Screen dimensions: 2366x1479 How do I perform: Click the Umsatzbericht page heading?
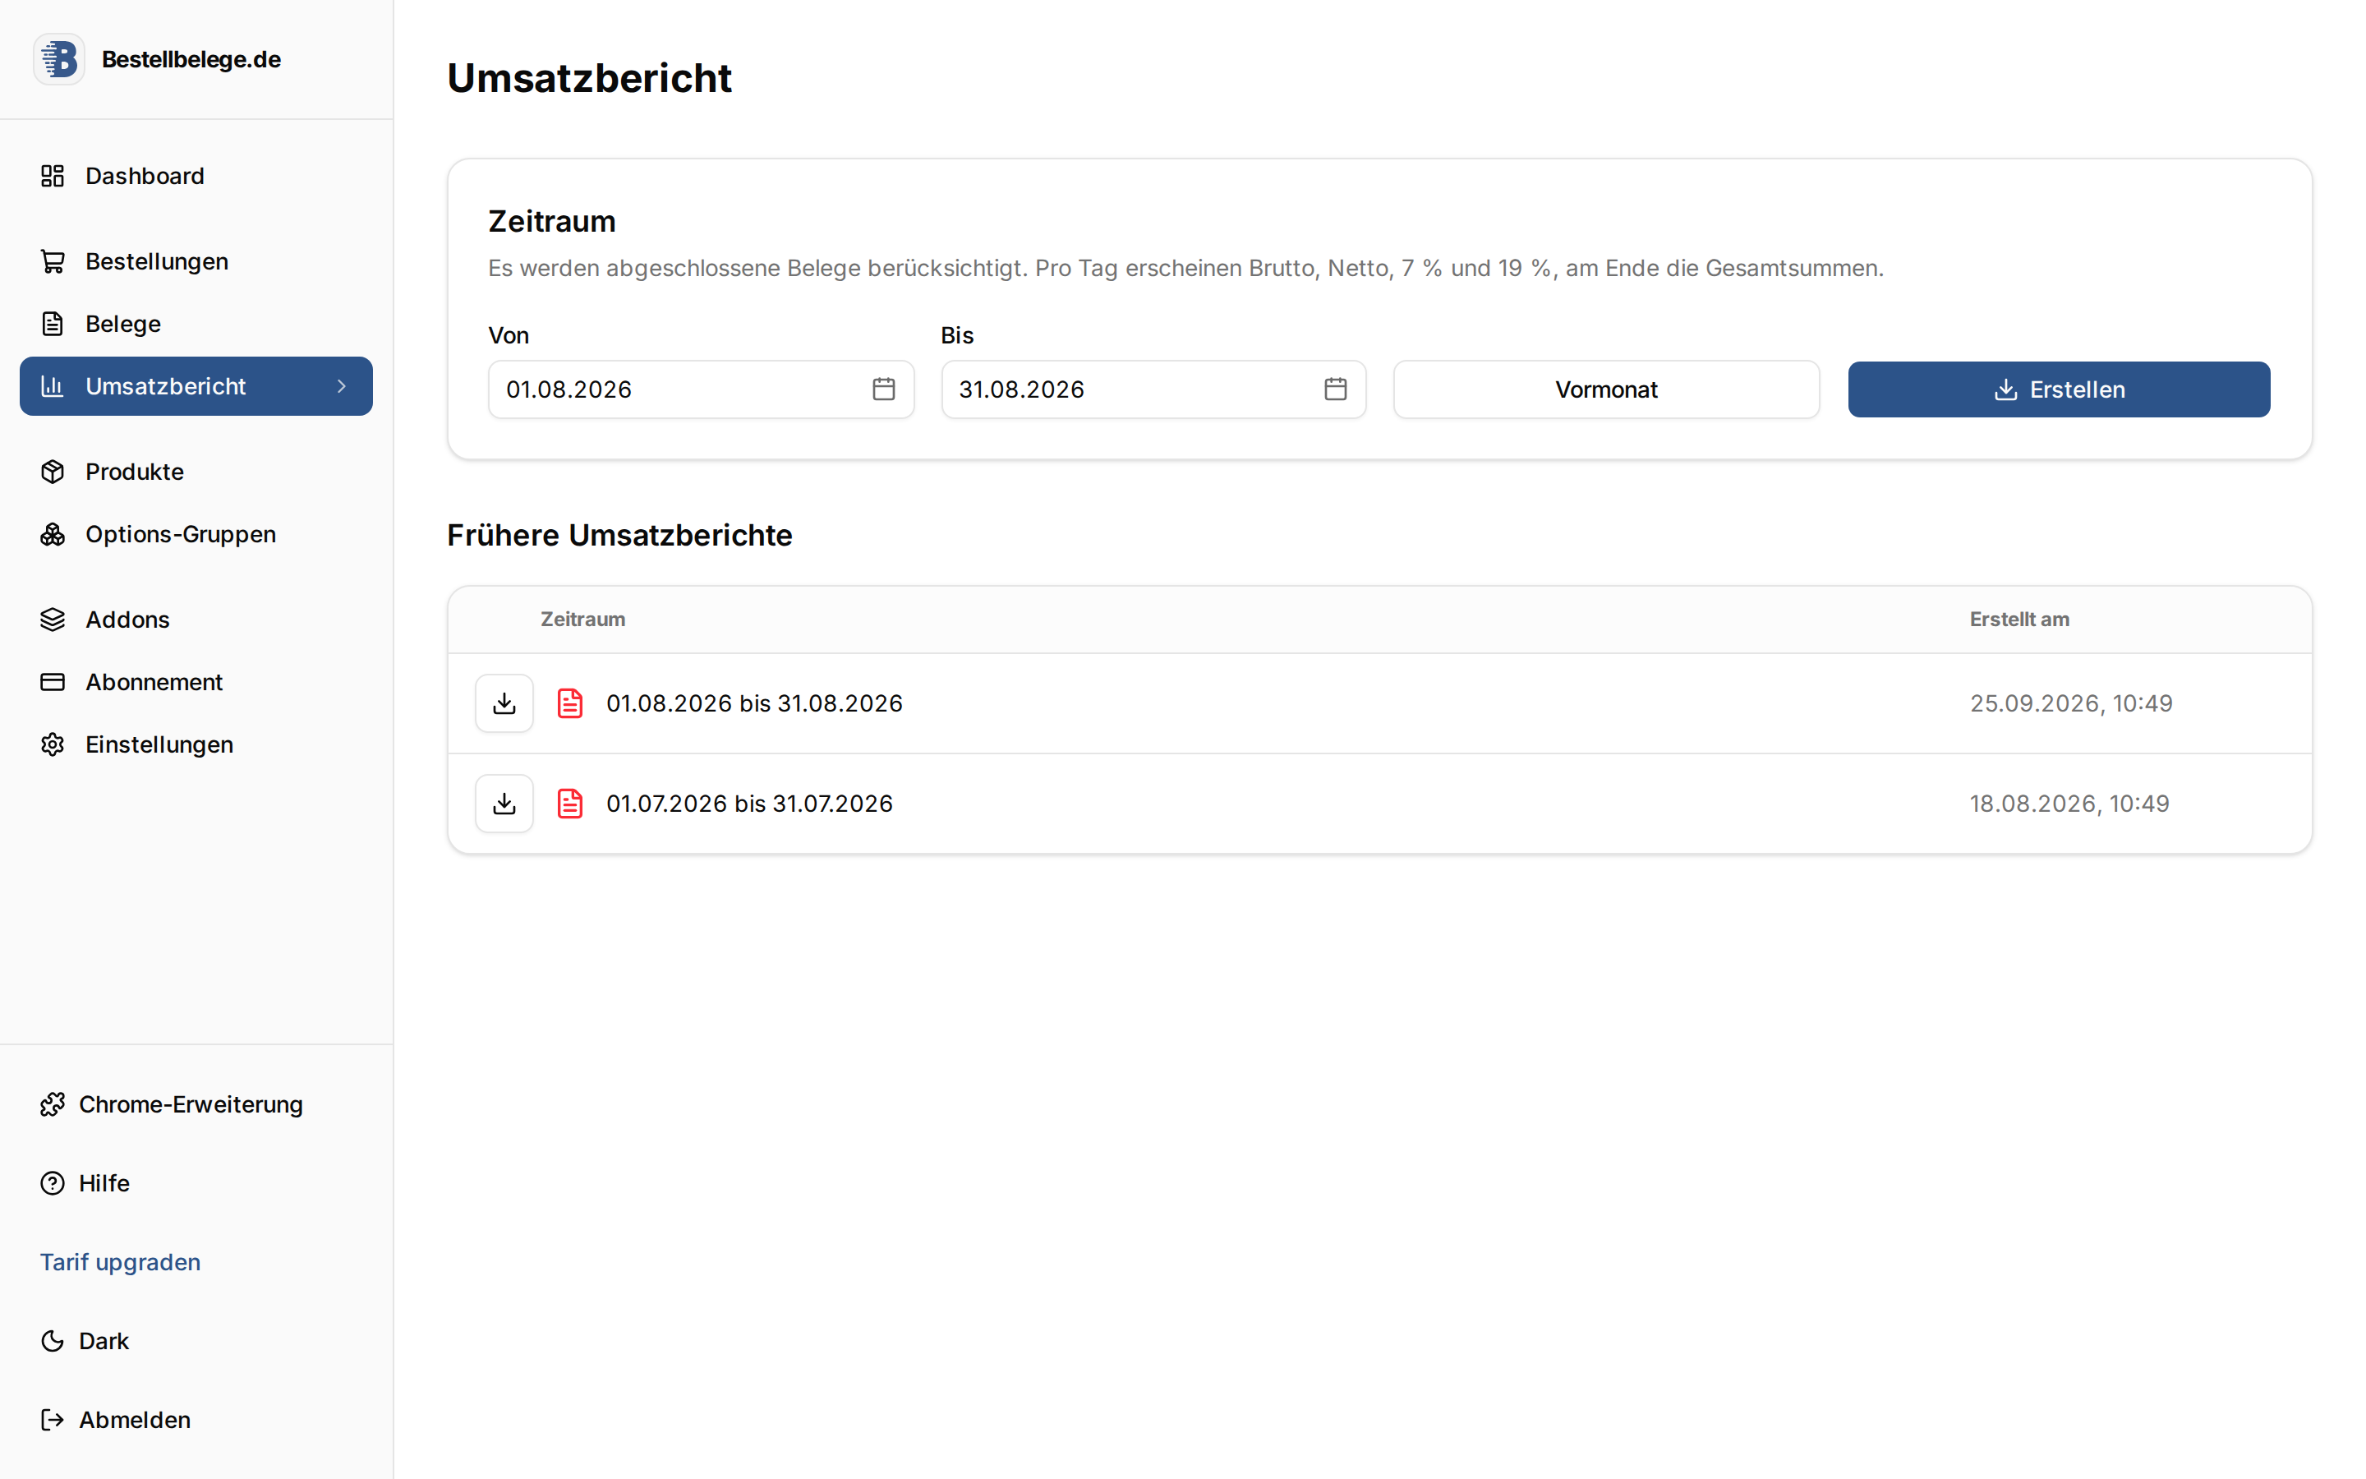tap(590, 78)
